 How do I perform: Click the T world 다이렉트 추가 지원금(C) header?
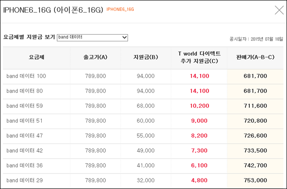click(199, 57)
